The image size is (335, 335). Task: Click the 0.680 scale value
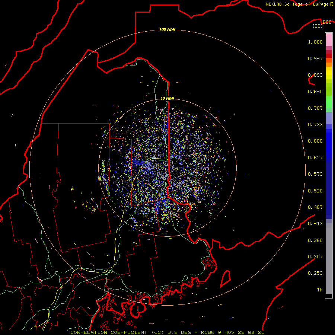[x=315, y=141]
